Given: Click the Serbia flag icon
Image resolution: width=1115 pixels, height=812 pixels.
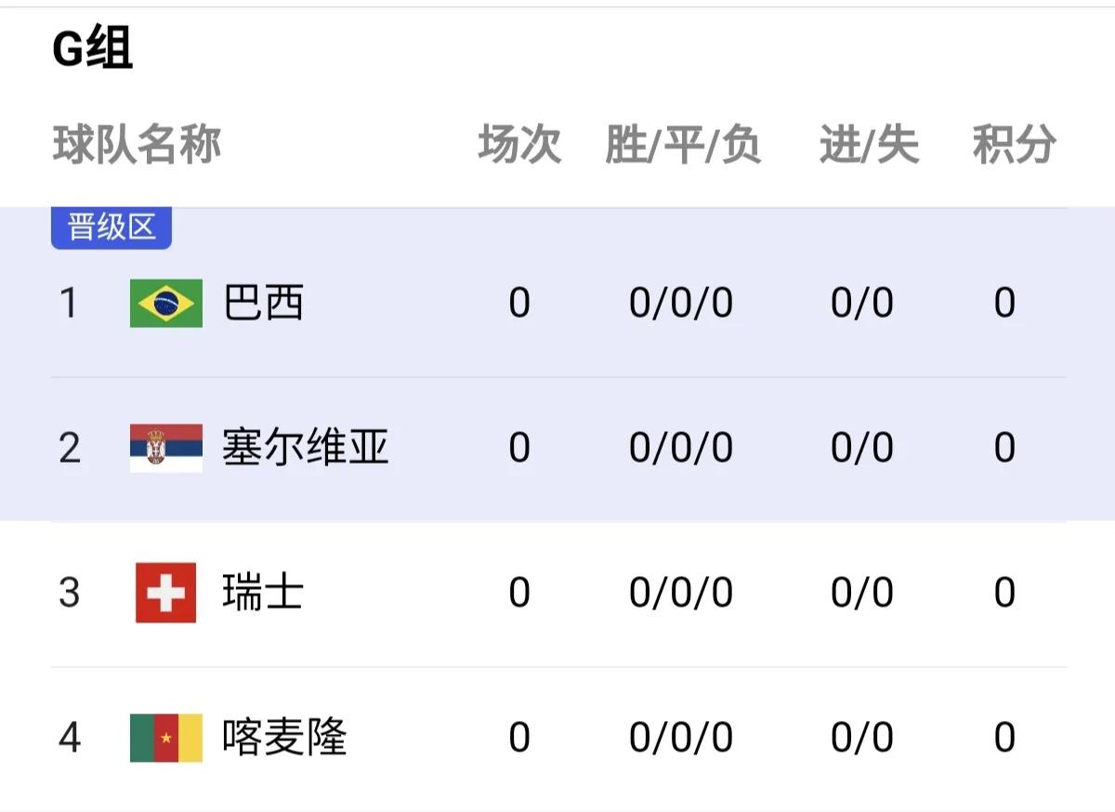Looking at the screenshot, I should 165,446.
